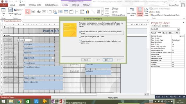186x104 pixels.
Task: Pick the Web Browser control tool
Action: coord(60,12)
